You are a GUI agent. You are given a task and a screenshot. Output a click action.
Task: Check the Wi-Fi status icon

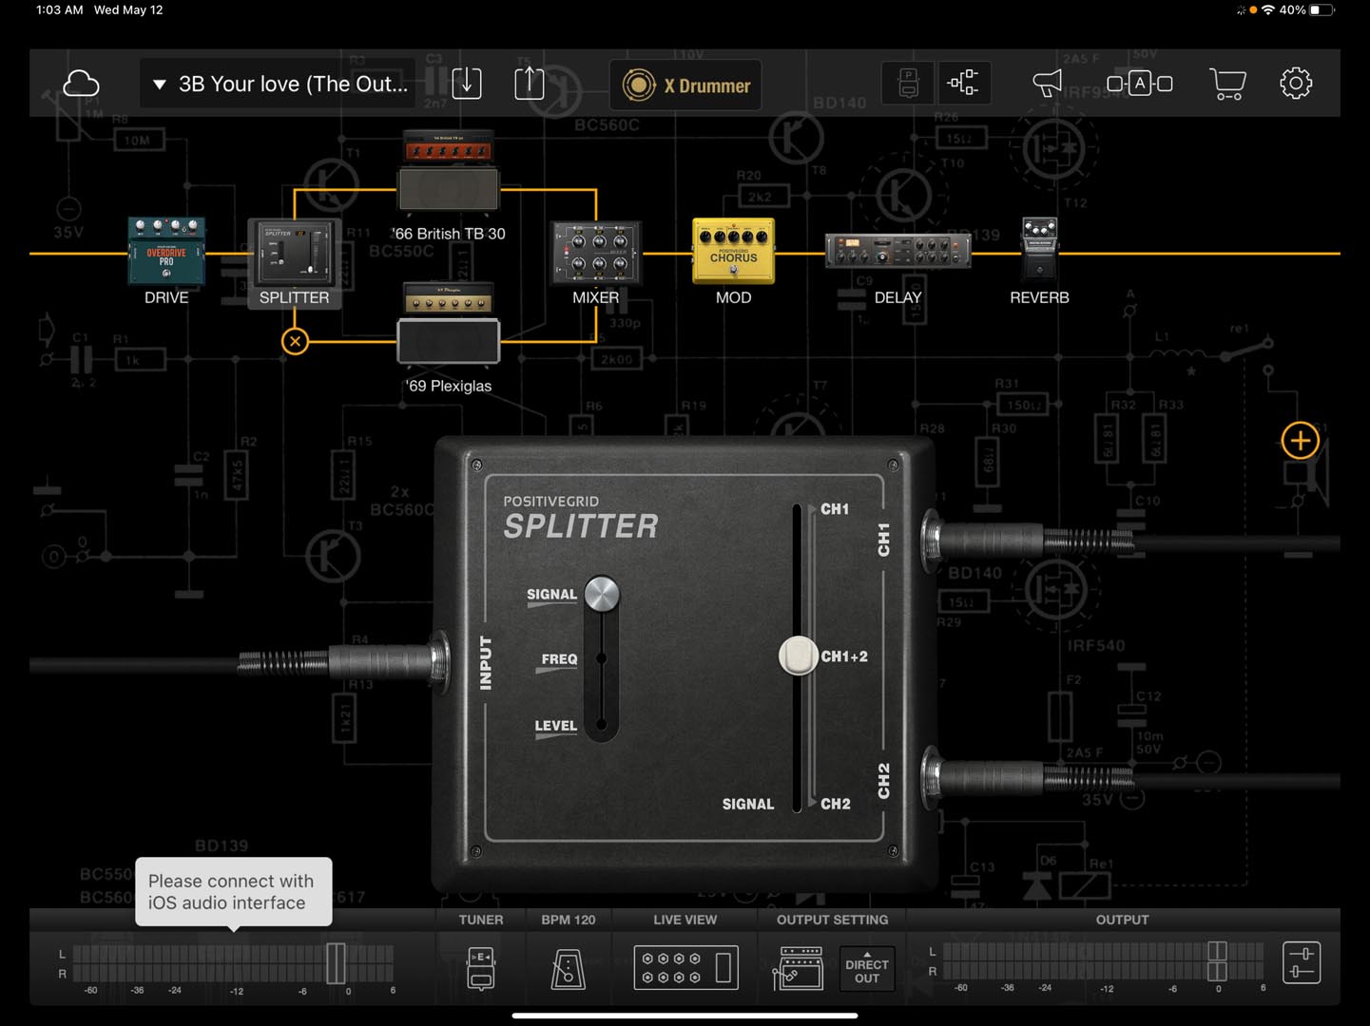[1267, 9]
